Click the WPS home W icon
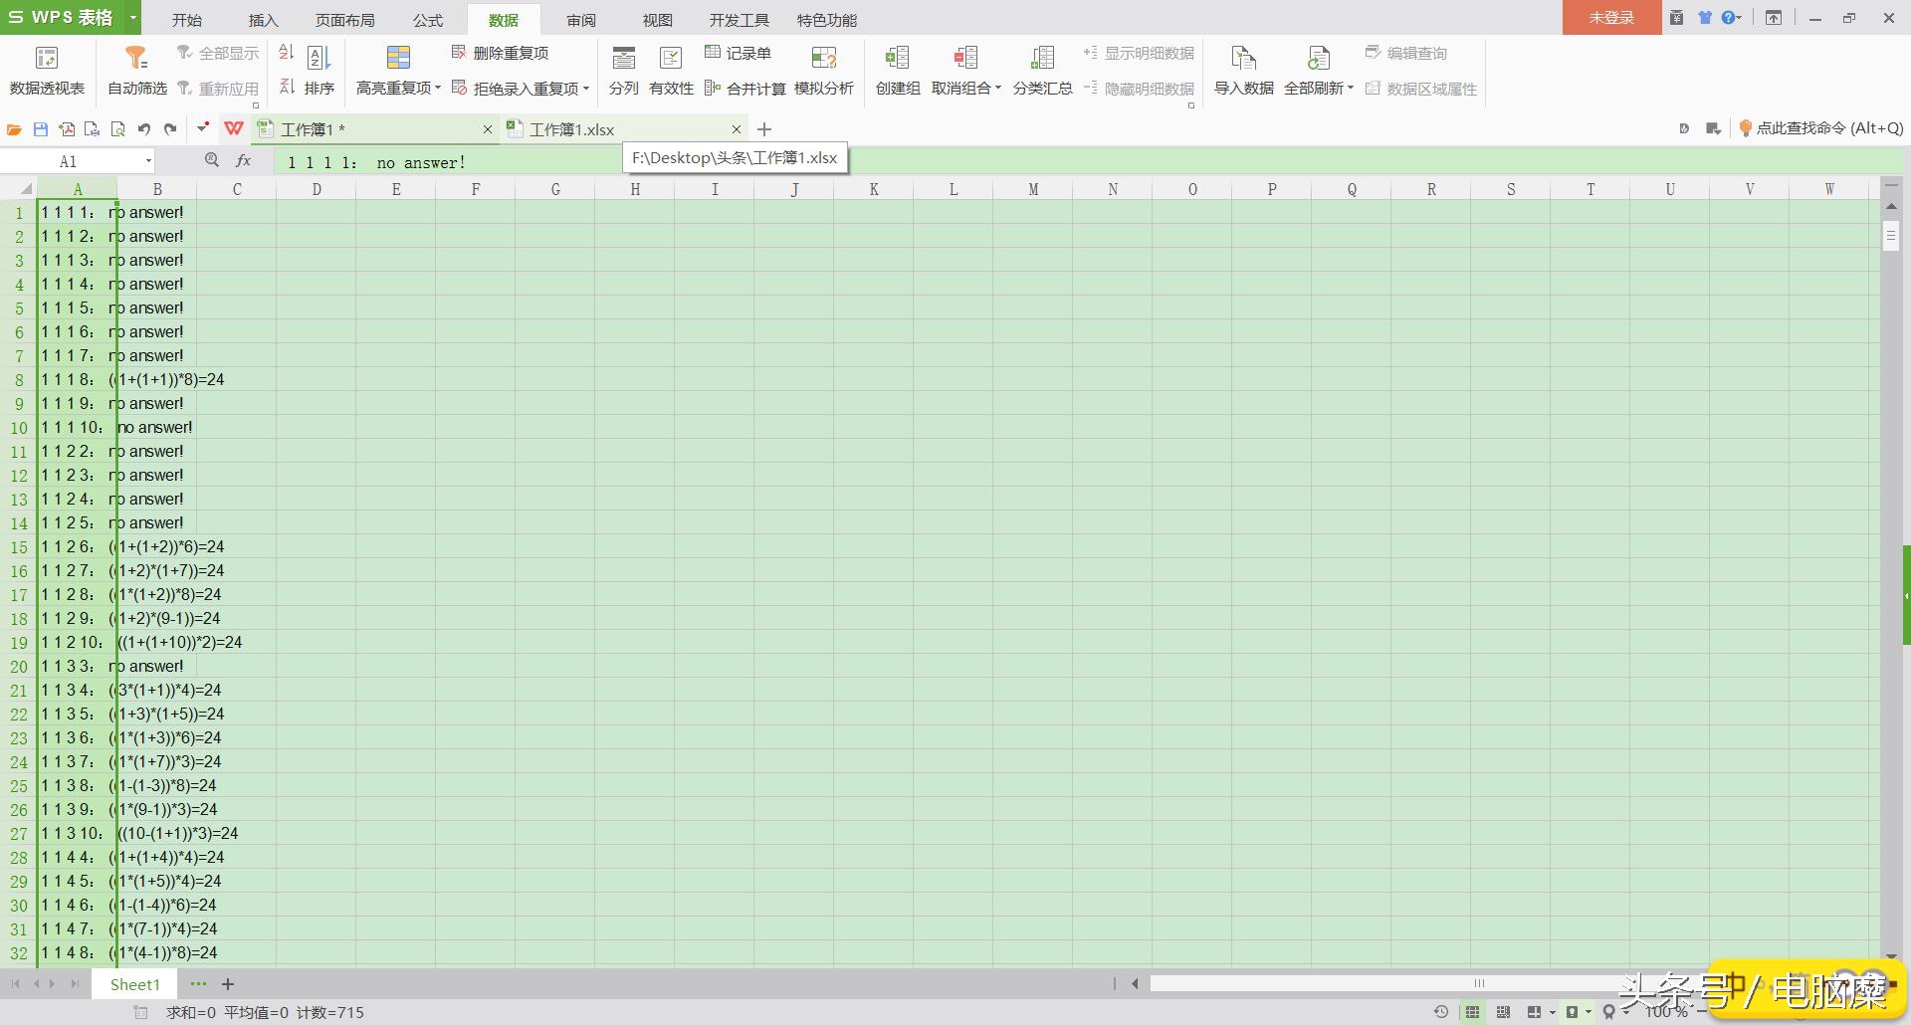The image size is (1911, 1025). [234, 128]
